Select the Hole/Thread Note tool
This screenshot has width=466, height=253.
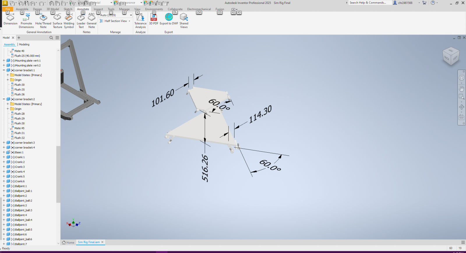[43, 18]
